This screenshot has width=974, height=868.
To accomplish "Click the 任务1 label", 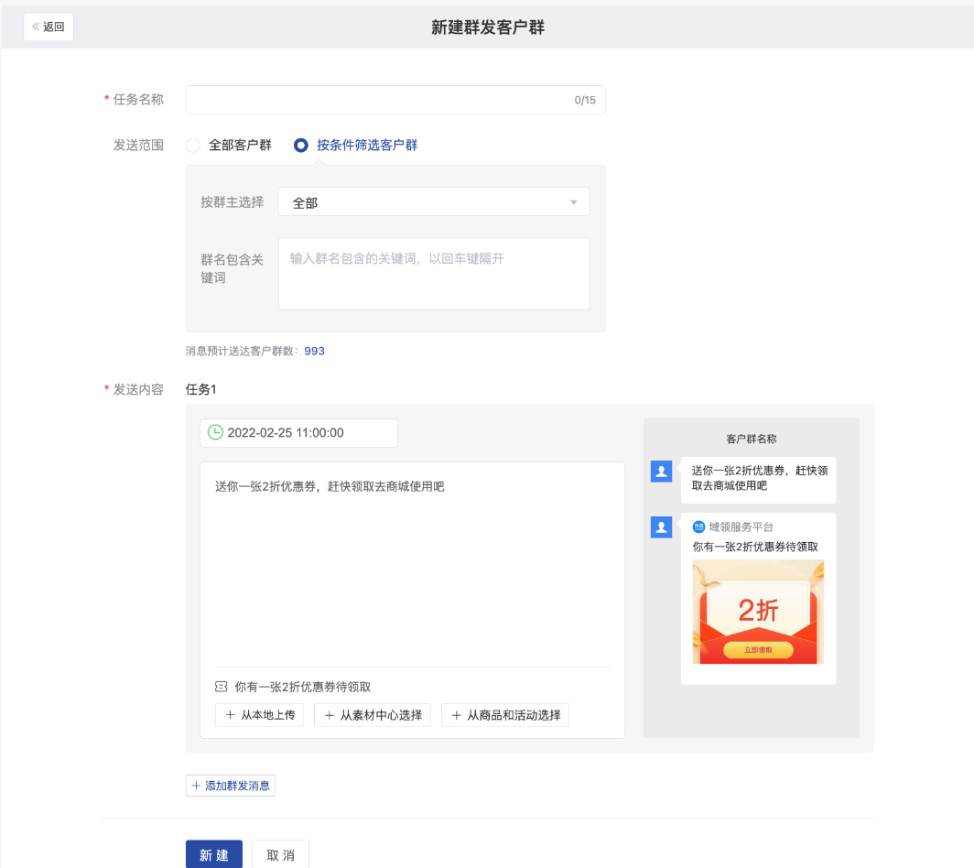I will (200, 389).
